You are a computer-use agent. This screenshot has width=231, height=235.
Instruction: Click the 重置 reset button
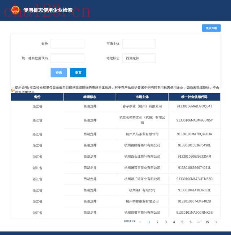tap(78, 73)
